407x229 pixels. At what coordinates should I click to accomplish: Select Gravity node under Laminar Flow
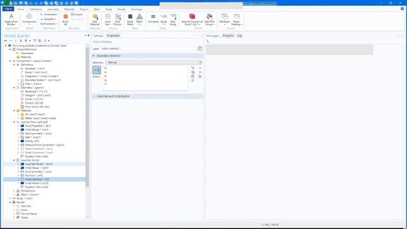tap(30, 141)
